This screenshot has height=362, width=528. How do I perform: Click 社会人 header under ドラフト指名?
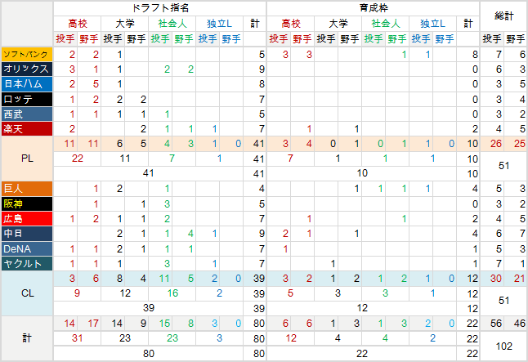pyautogui.click(x=172, y=24)
